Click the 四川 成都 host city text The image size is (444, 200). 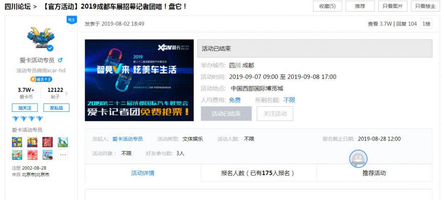241,65
